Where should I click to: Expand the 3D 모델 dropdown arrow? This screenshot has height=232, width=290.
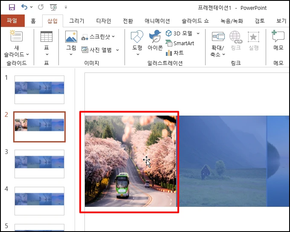click(x=198, y=34)
